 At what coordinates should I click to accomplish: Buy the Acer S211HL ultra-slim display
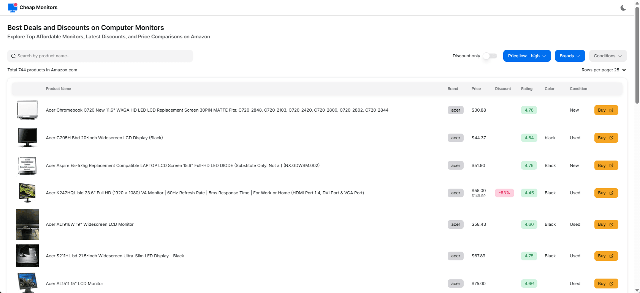coord(606,256)
